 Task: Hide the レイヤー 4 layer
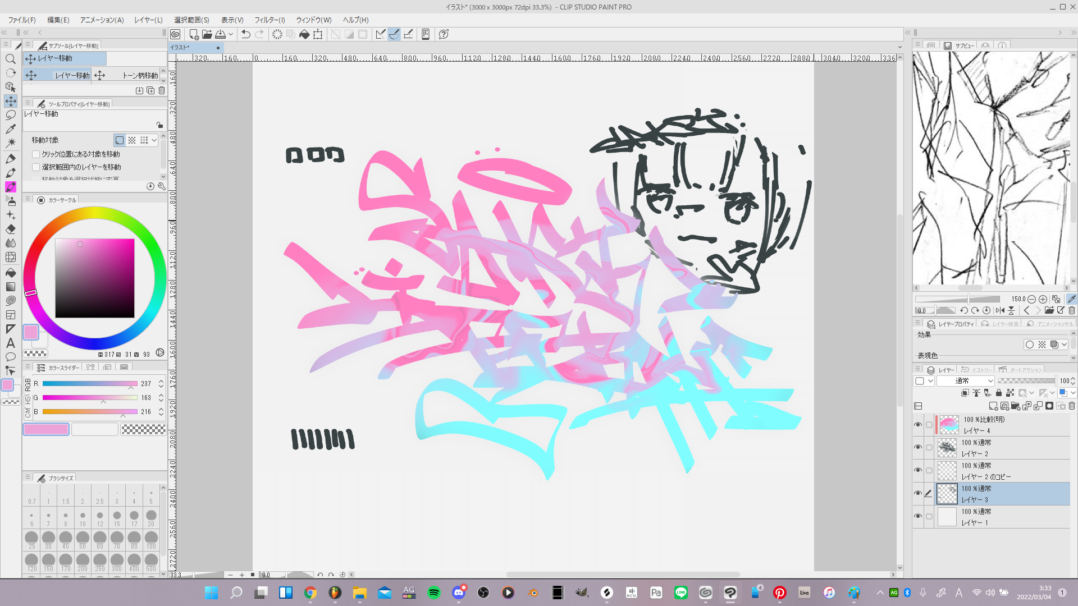918,425
